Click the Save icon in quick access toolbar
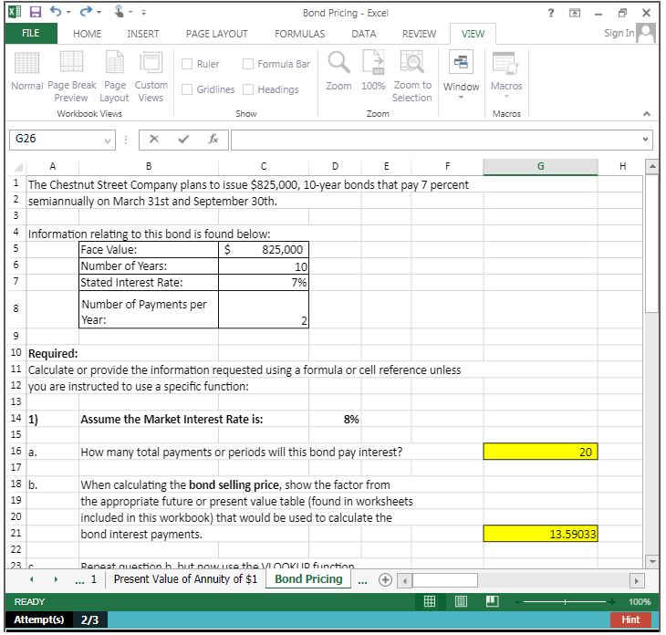This screenshot has height=635, width=666. (36, 12)
